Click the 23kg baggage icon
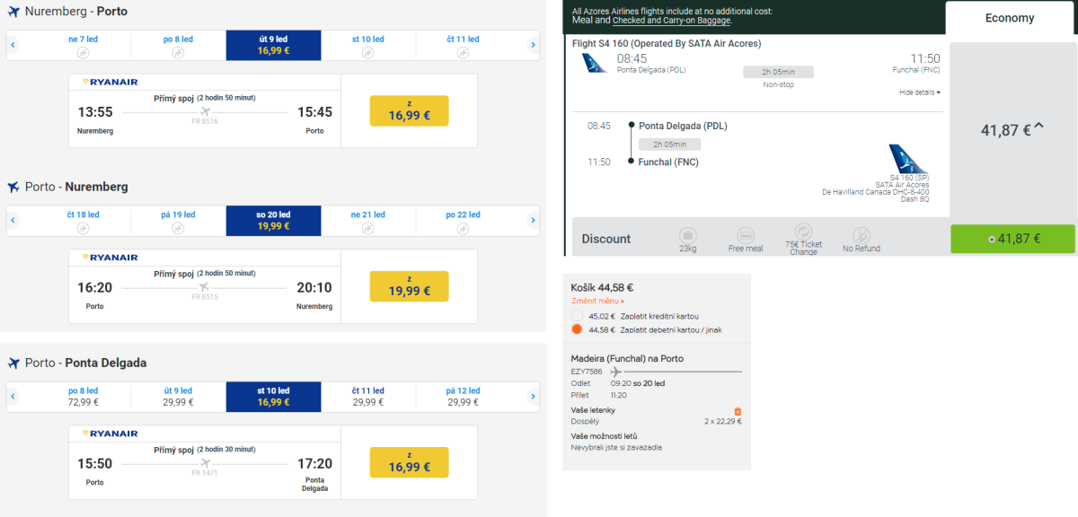This screenshot has height=517, width=1078. coord(687,235)
